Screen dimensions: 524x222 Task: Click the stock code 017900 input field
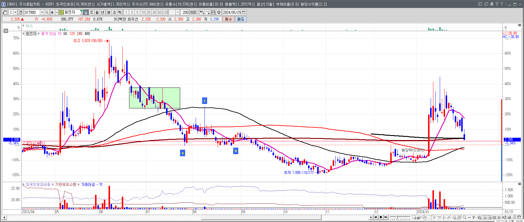(32, 12)
